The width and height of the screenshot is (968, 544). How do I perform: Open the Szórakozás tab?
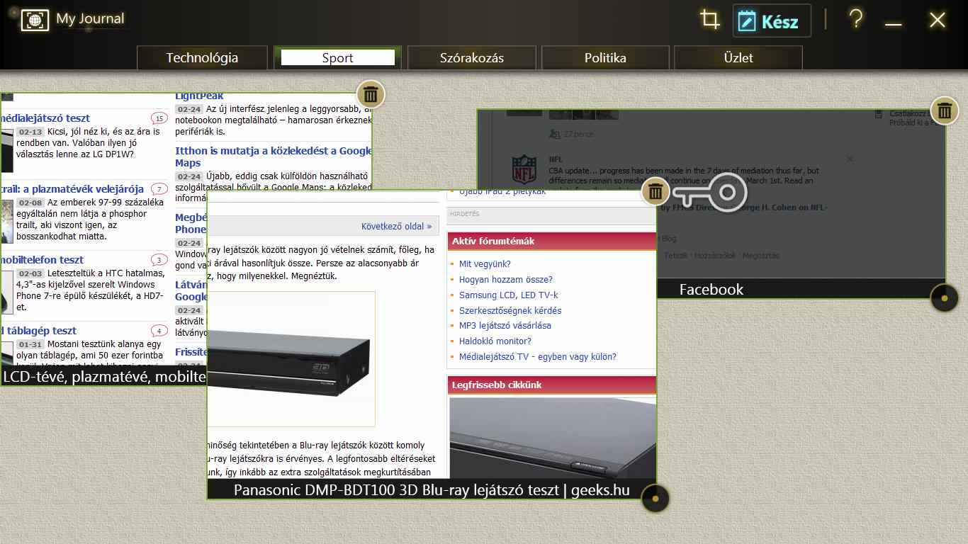[x=471, y=58]
